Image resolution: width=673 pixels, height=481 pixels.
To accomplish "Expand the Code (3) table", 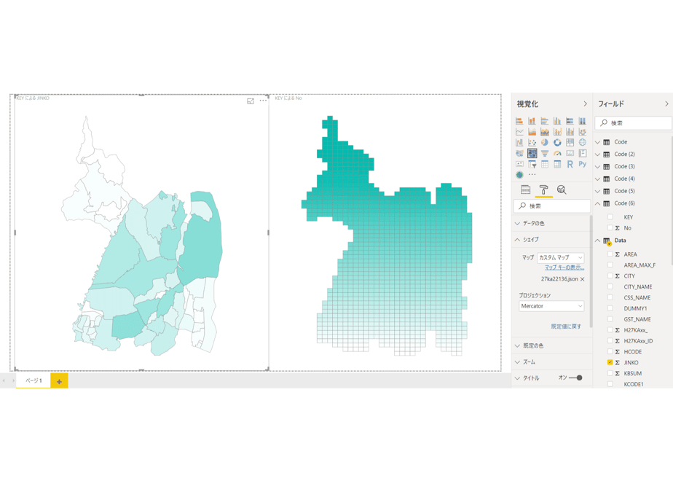I will point(597,167).
